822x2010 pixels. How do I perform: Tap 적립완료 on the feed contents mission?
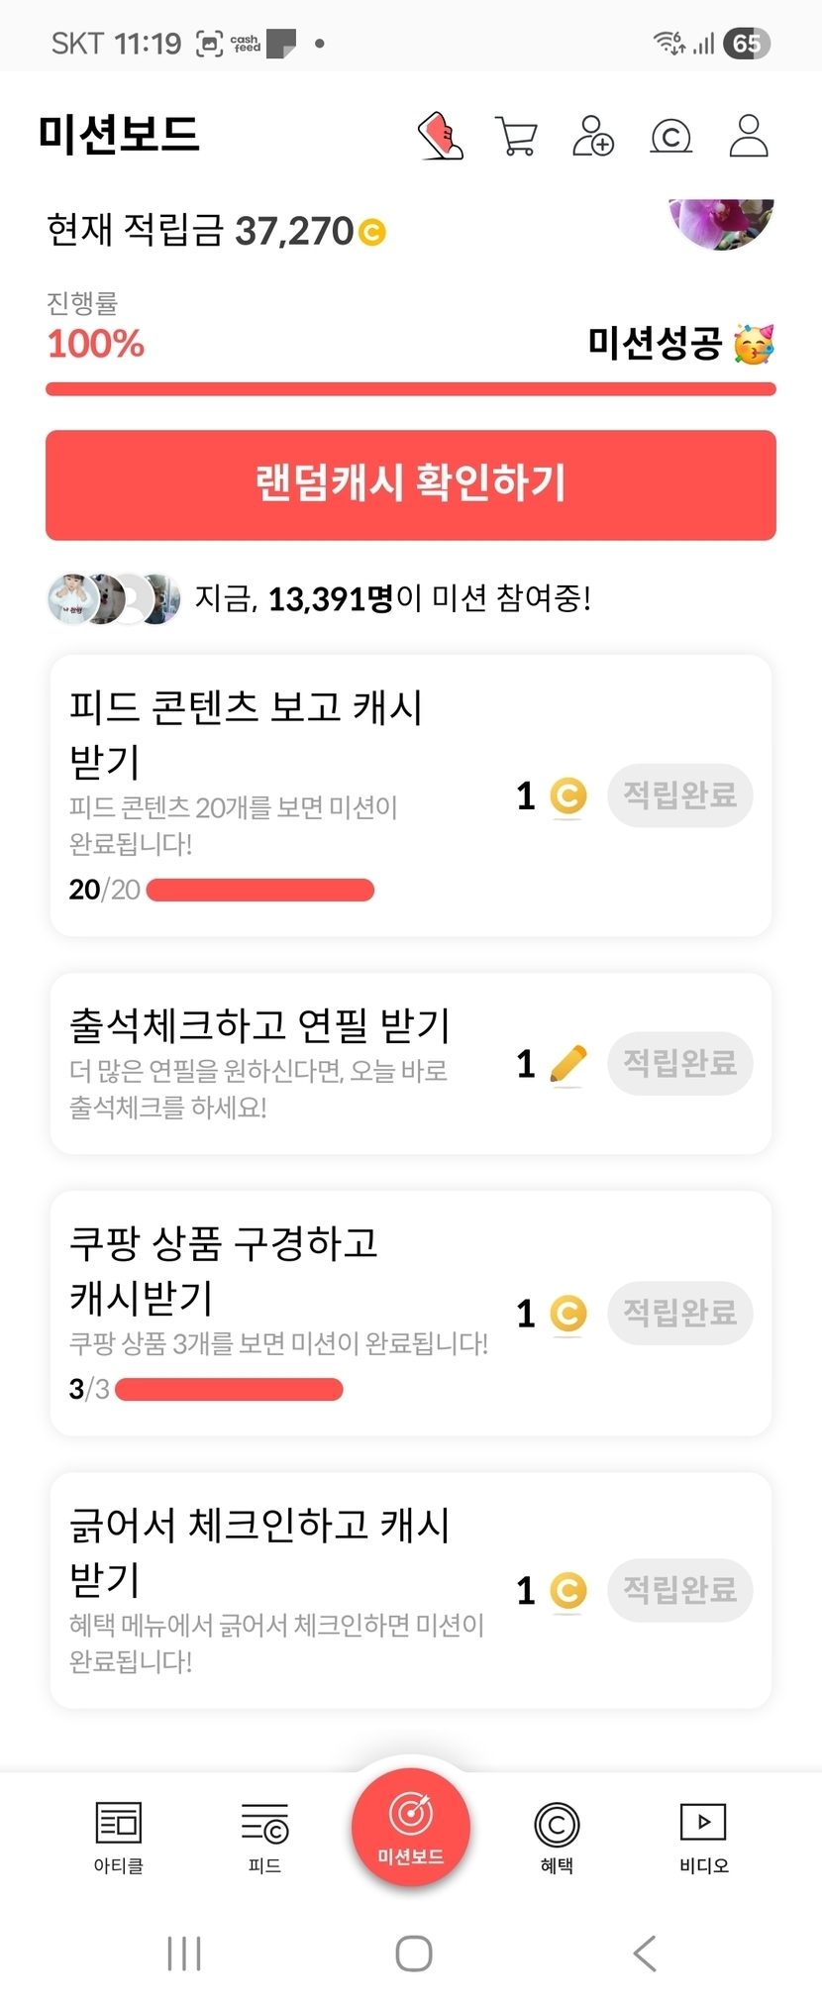point(679,794)
